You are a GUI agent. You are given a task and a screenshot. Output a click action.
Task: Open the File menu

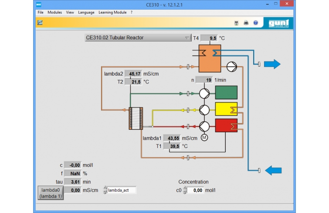point(41,12)
